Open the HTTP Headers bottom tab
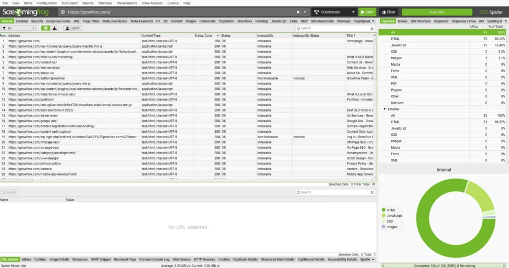Screen dimensions: 509x268 point(204,260)
